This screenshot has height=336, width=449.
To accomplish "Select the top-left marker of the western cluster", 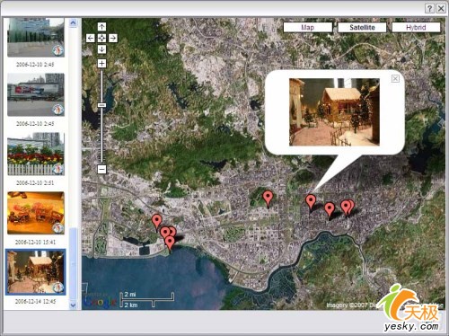I will [156, 222].
